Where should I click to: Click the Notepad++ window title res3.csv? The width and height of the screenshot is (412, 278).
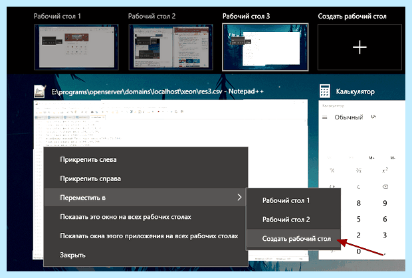coord(157,92)
